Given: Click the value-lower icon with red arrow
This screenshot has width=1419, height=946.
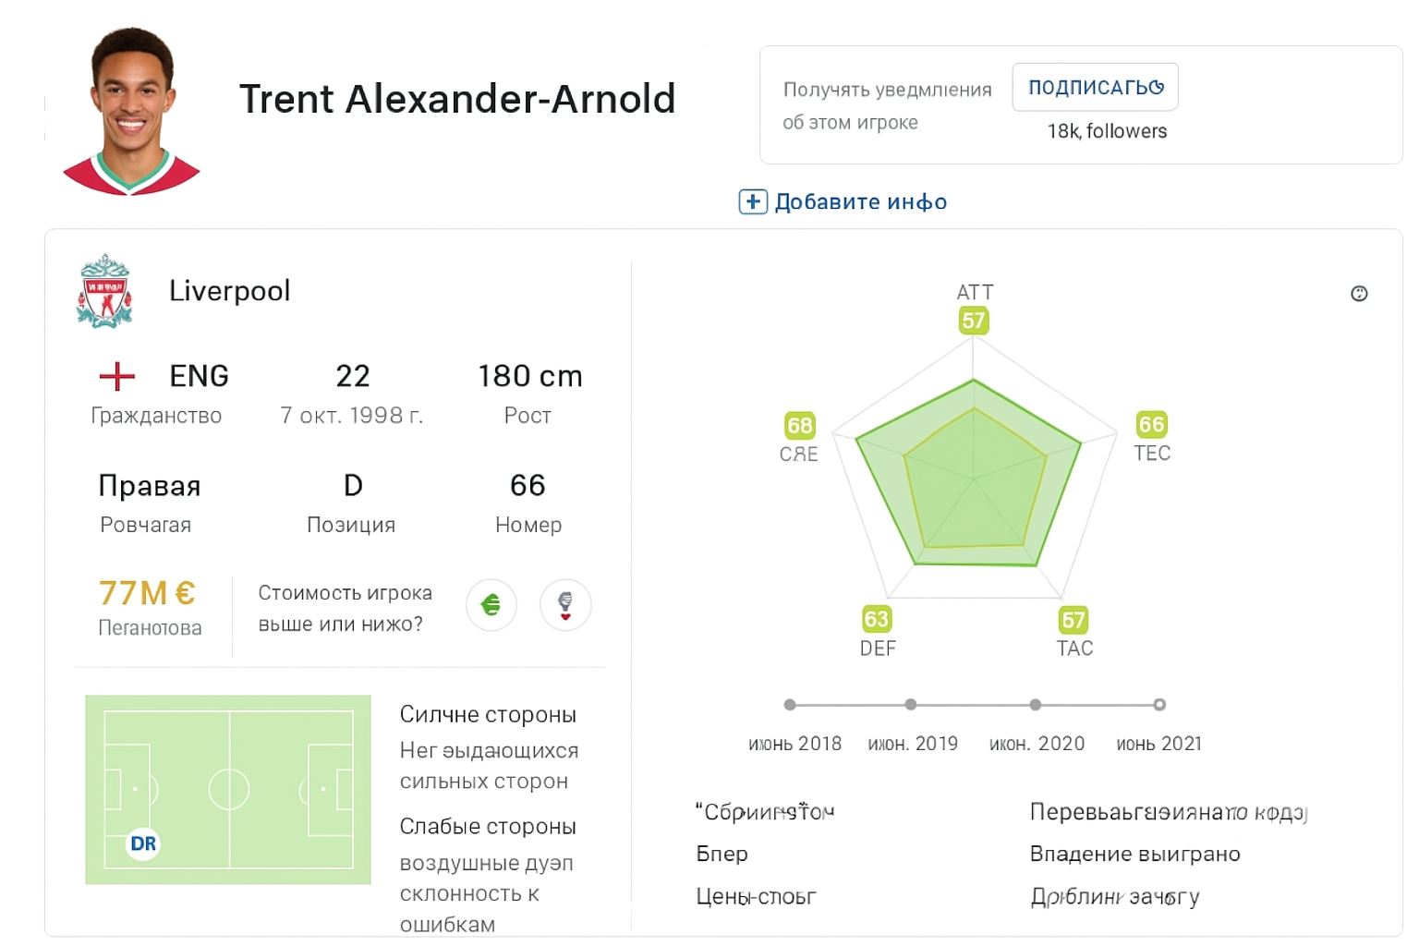Looking at the screenshot, I should 565,605.
